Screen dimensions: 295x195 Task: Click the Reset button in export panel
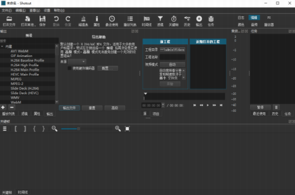(92, 108)
